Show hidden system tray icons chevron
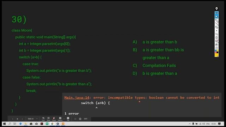 [190, 124]
